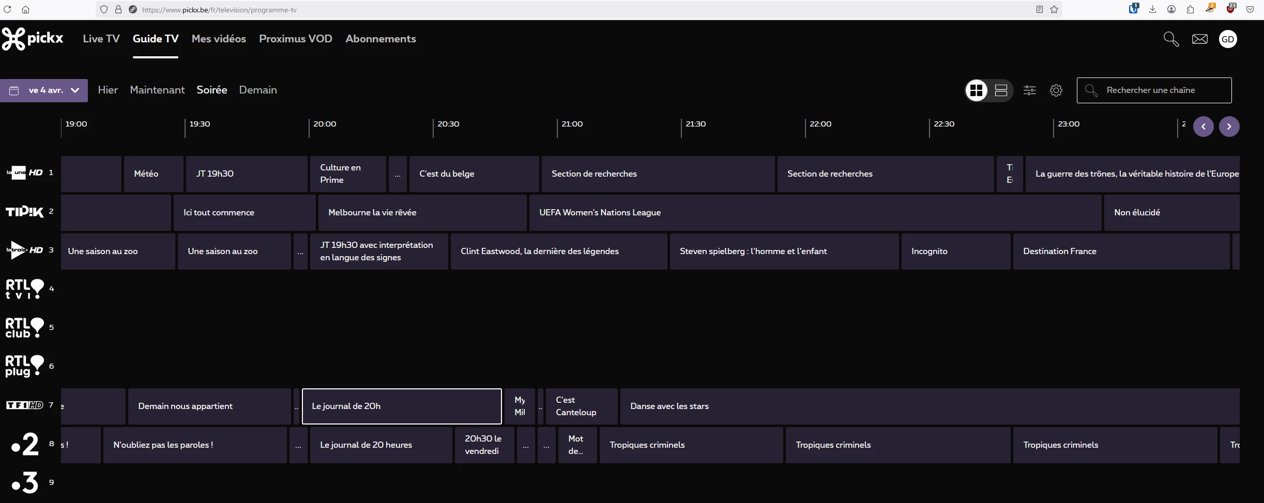This screenshot has height=503, width=1264.
Task: Click the browser address bar URL
Action: (x=219, y=10)
